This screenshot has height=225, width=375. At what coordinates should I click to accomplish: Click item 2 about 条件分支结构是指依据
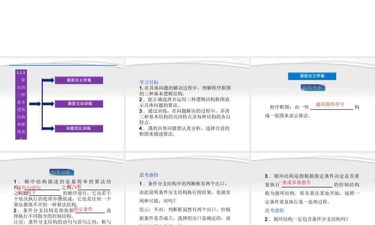(x=62, y=213)
